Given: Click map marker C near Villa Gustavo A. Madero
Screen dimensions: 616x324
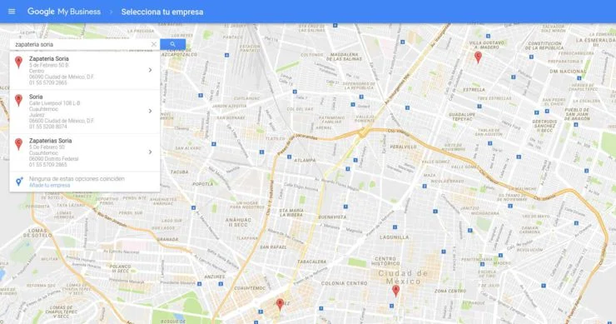Looking at the screenshot, I should [478, 57].
